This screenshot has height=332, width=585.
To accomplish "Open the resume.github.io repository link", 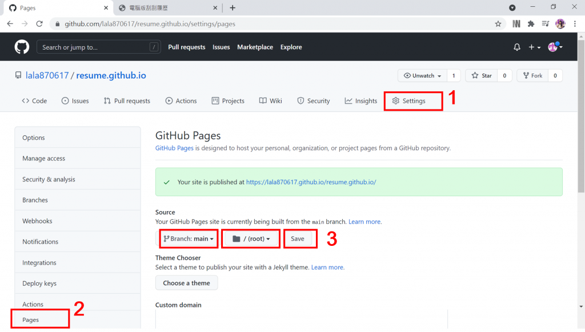I will click(111, 75).
